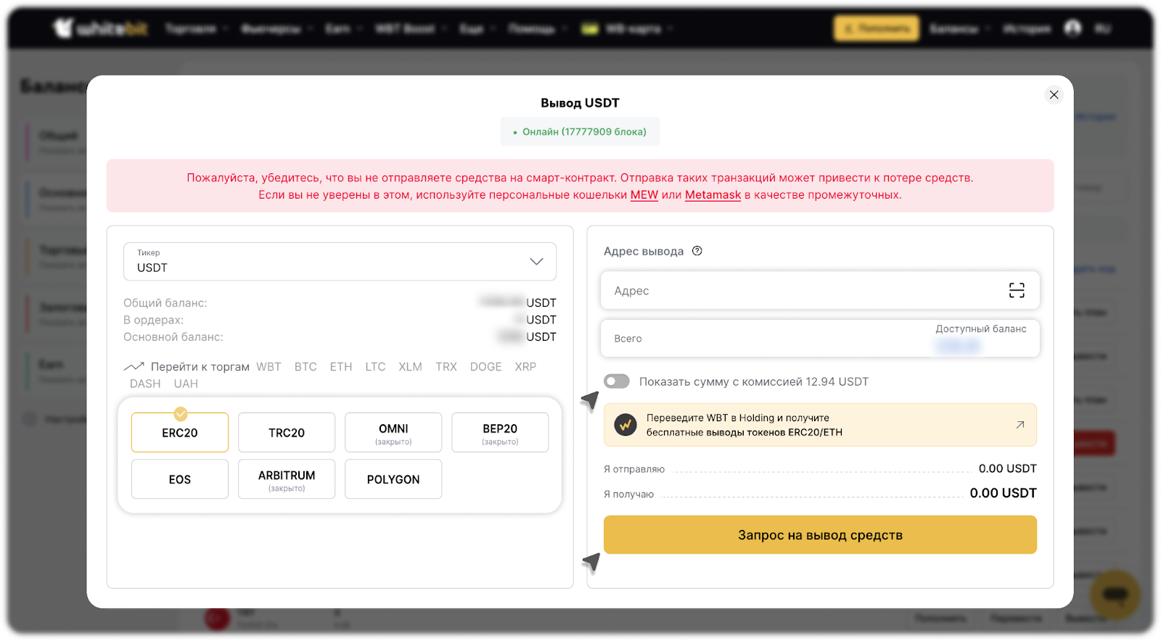
Task: Open the Metamask wallet link
Action: pos(713,195)
